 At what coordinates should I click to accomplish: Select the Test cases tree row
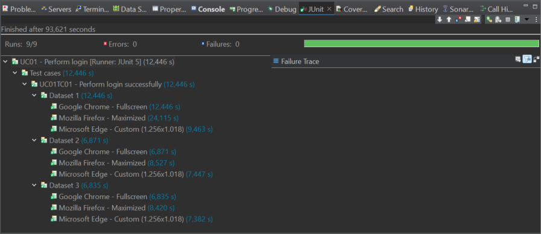(57, 73)
